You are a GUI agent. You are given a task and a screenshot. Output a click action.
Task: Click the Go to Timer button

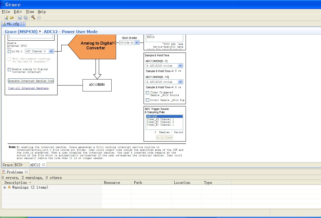(164, 138)
